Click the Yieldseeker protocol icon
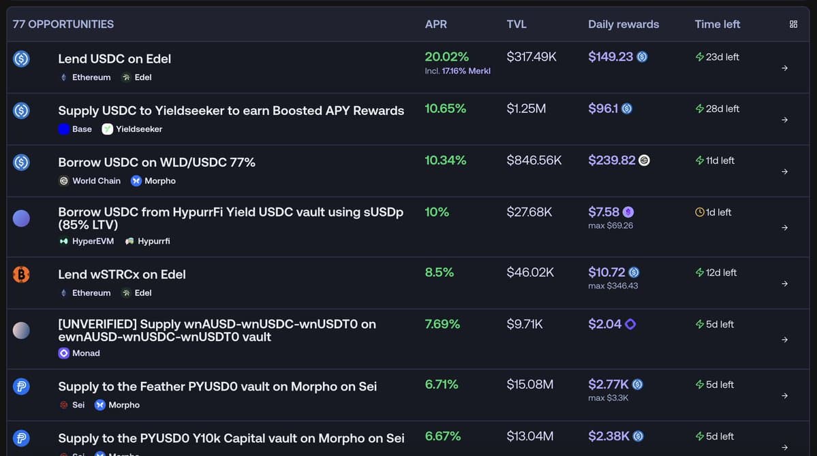This screenshot has height=456, width=817. tap(108, 129)
